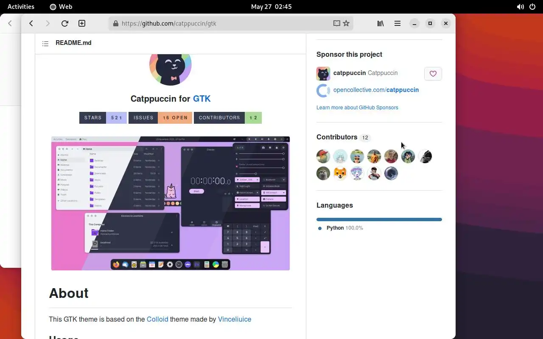Open Learn more about GitHub Sponsors
The image size is (543, 339).
click(357, 108)
